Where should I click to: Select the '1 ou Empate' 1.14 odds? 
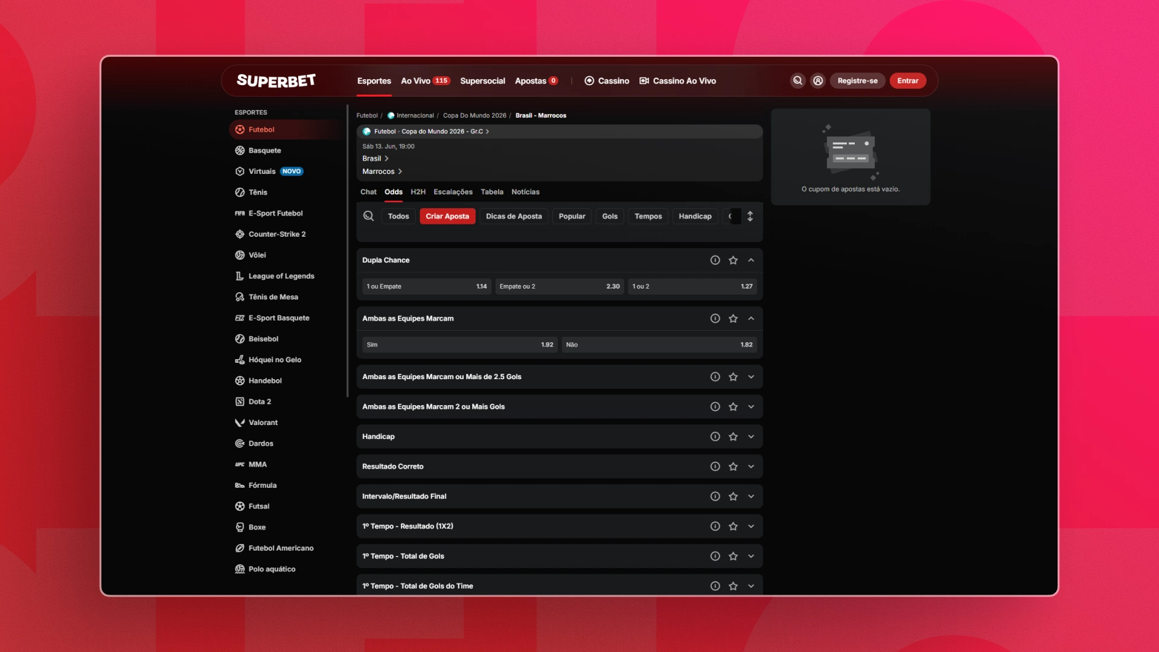coord(426,287)
